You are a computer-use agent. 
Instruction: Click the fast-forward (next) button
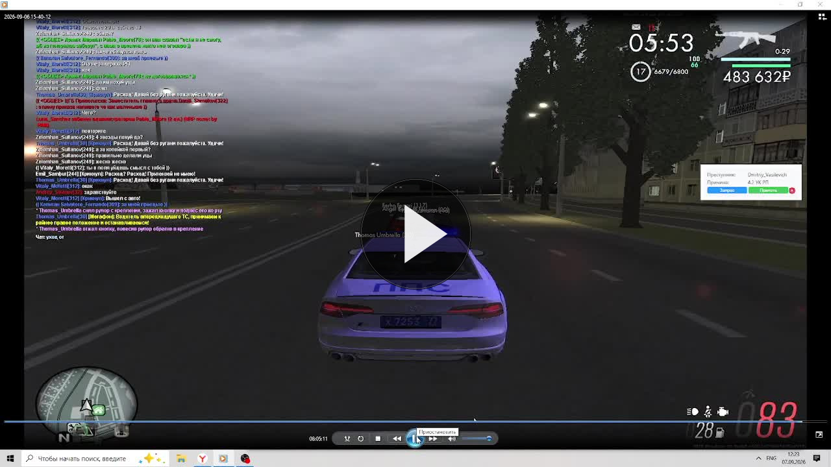(x=433, y=438)
